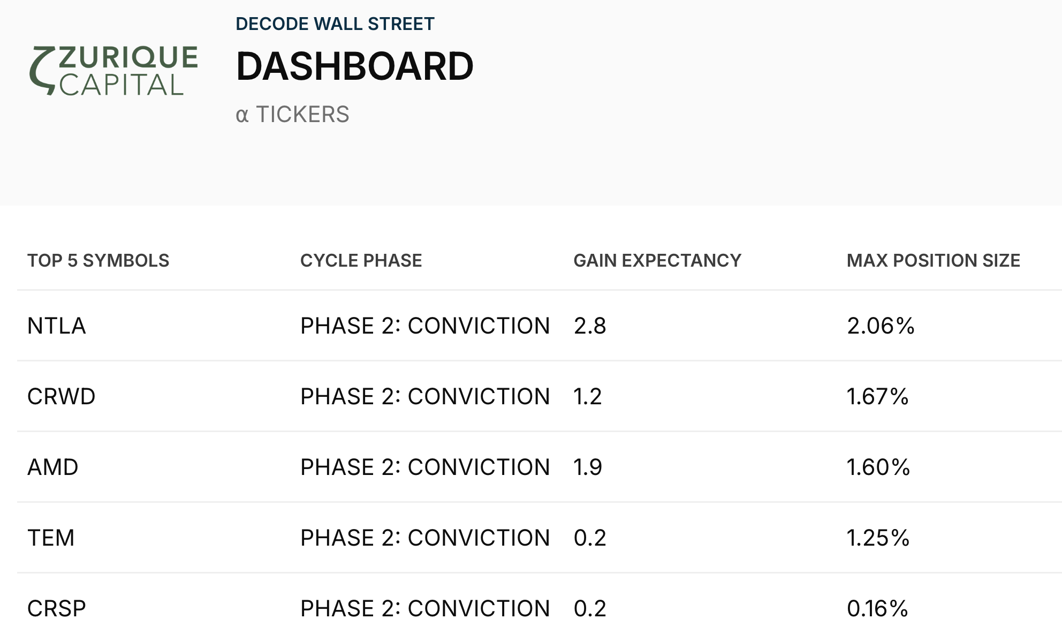Click the Dashboard heading

click(354, 67)
